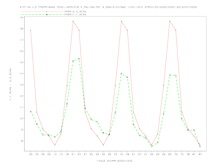218x168 pixels.
Task: Click the x-axis tick label 42
Action: click(115, 154)
